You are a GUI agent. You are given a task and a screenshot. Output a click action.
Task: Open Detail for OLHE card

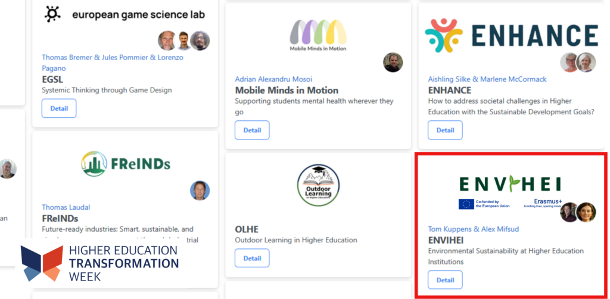[252, 258]
